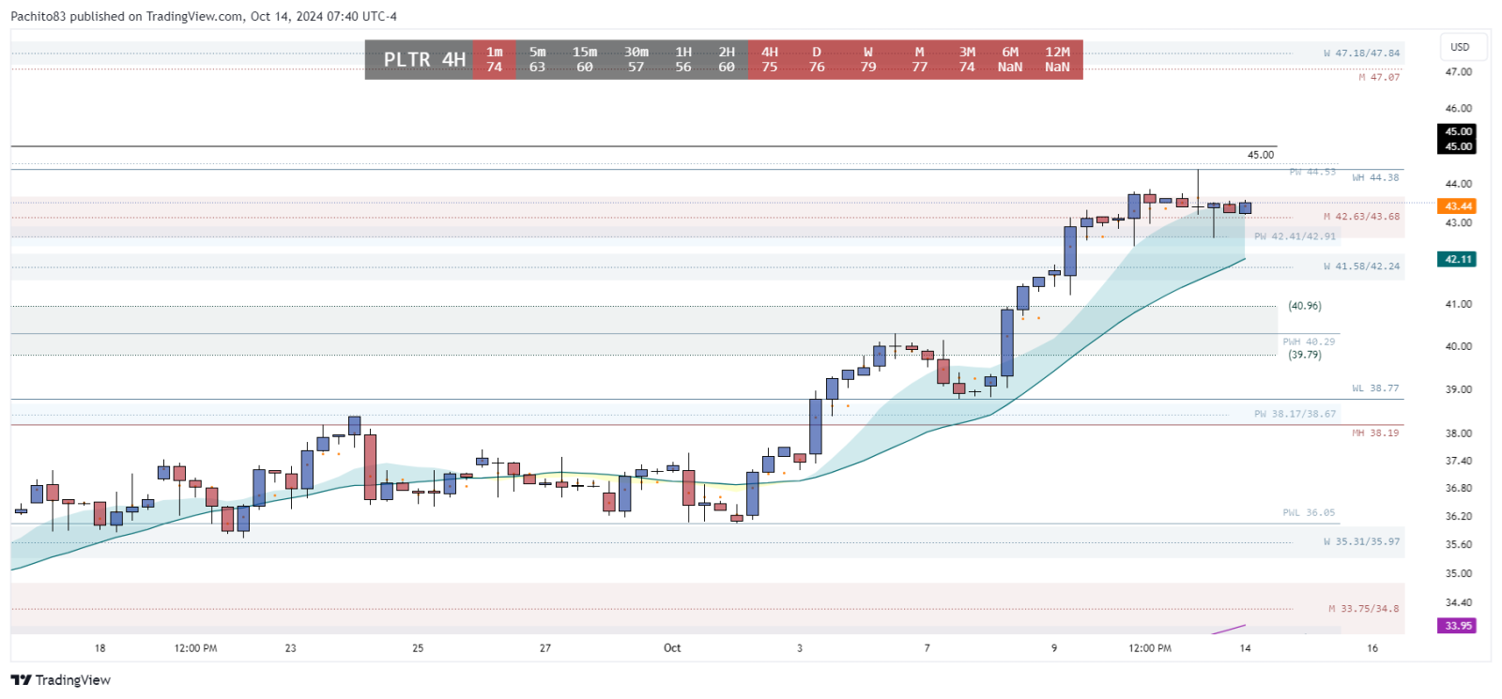Image resolution: width=1502 pixels, height=699 pixels.
Task: Click the purple 33.95 price tag
Action: (x=1458, y=626)
